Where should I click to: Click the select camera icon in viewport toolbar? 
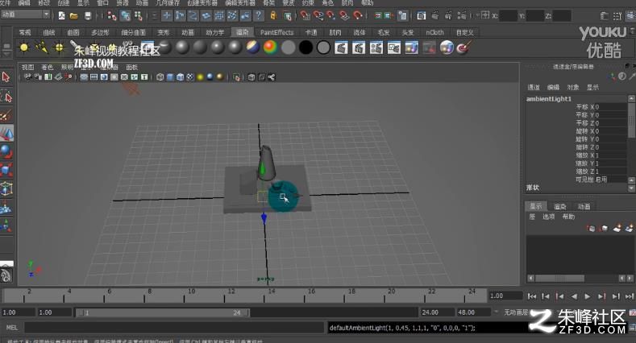pyautogui.click(x=27, y=77)
